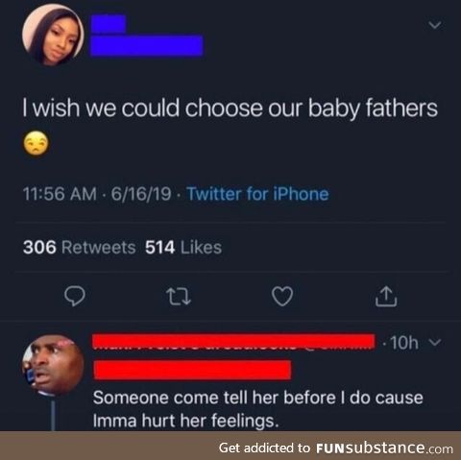
Task: Click the unamused face emoji
Action: click(x=36, y=143)
